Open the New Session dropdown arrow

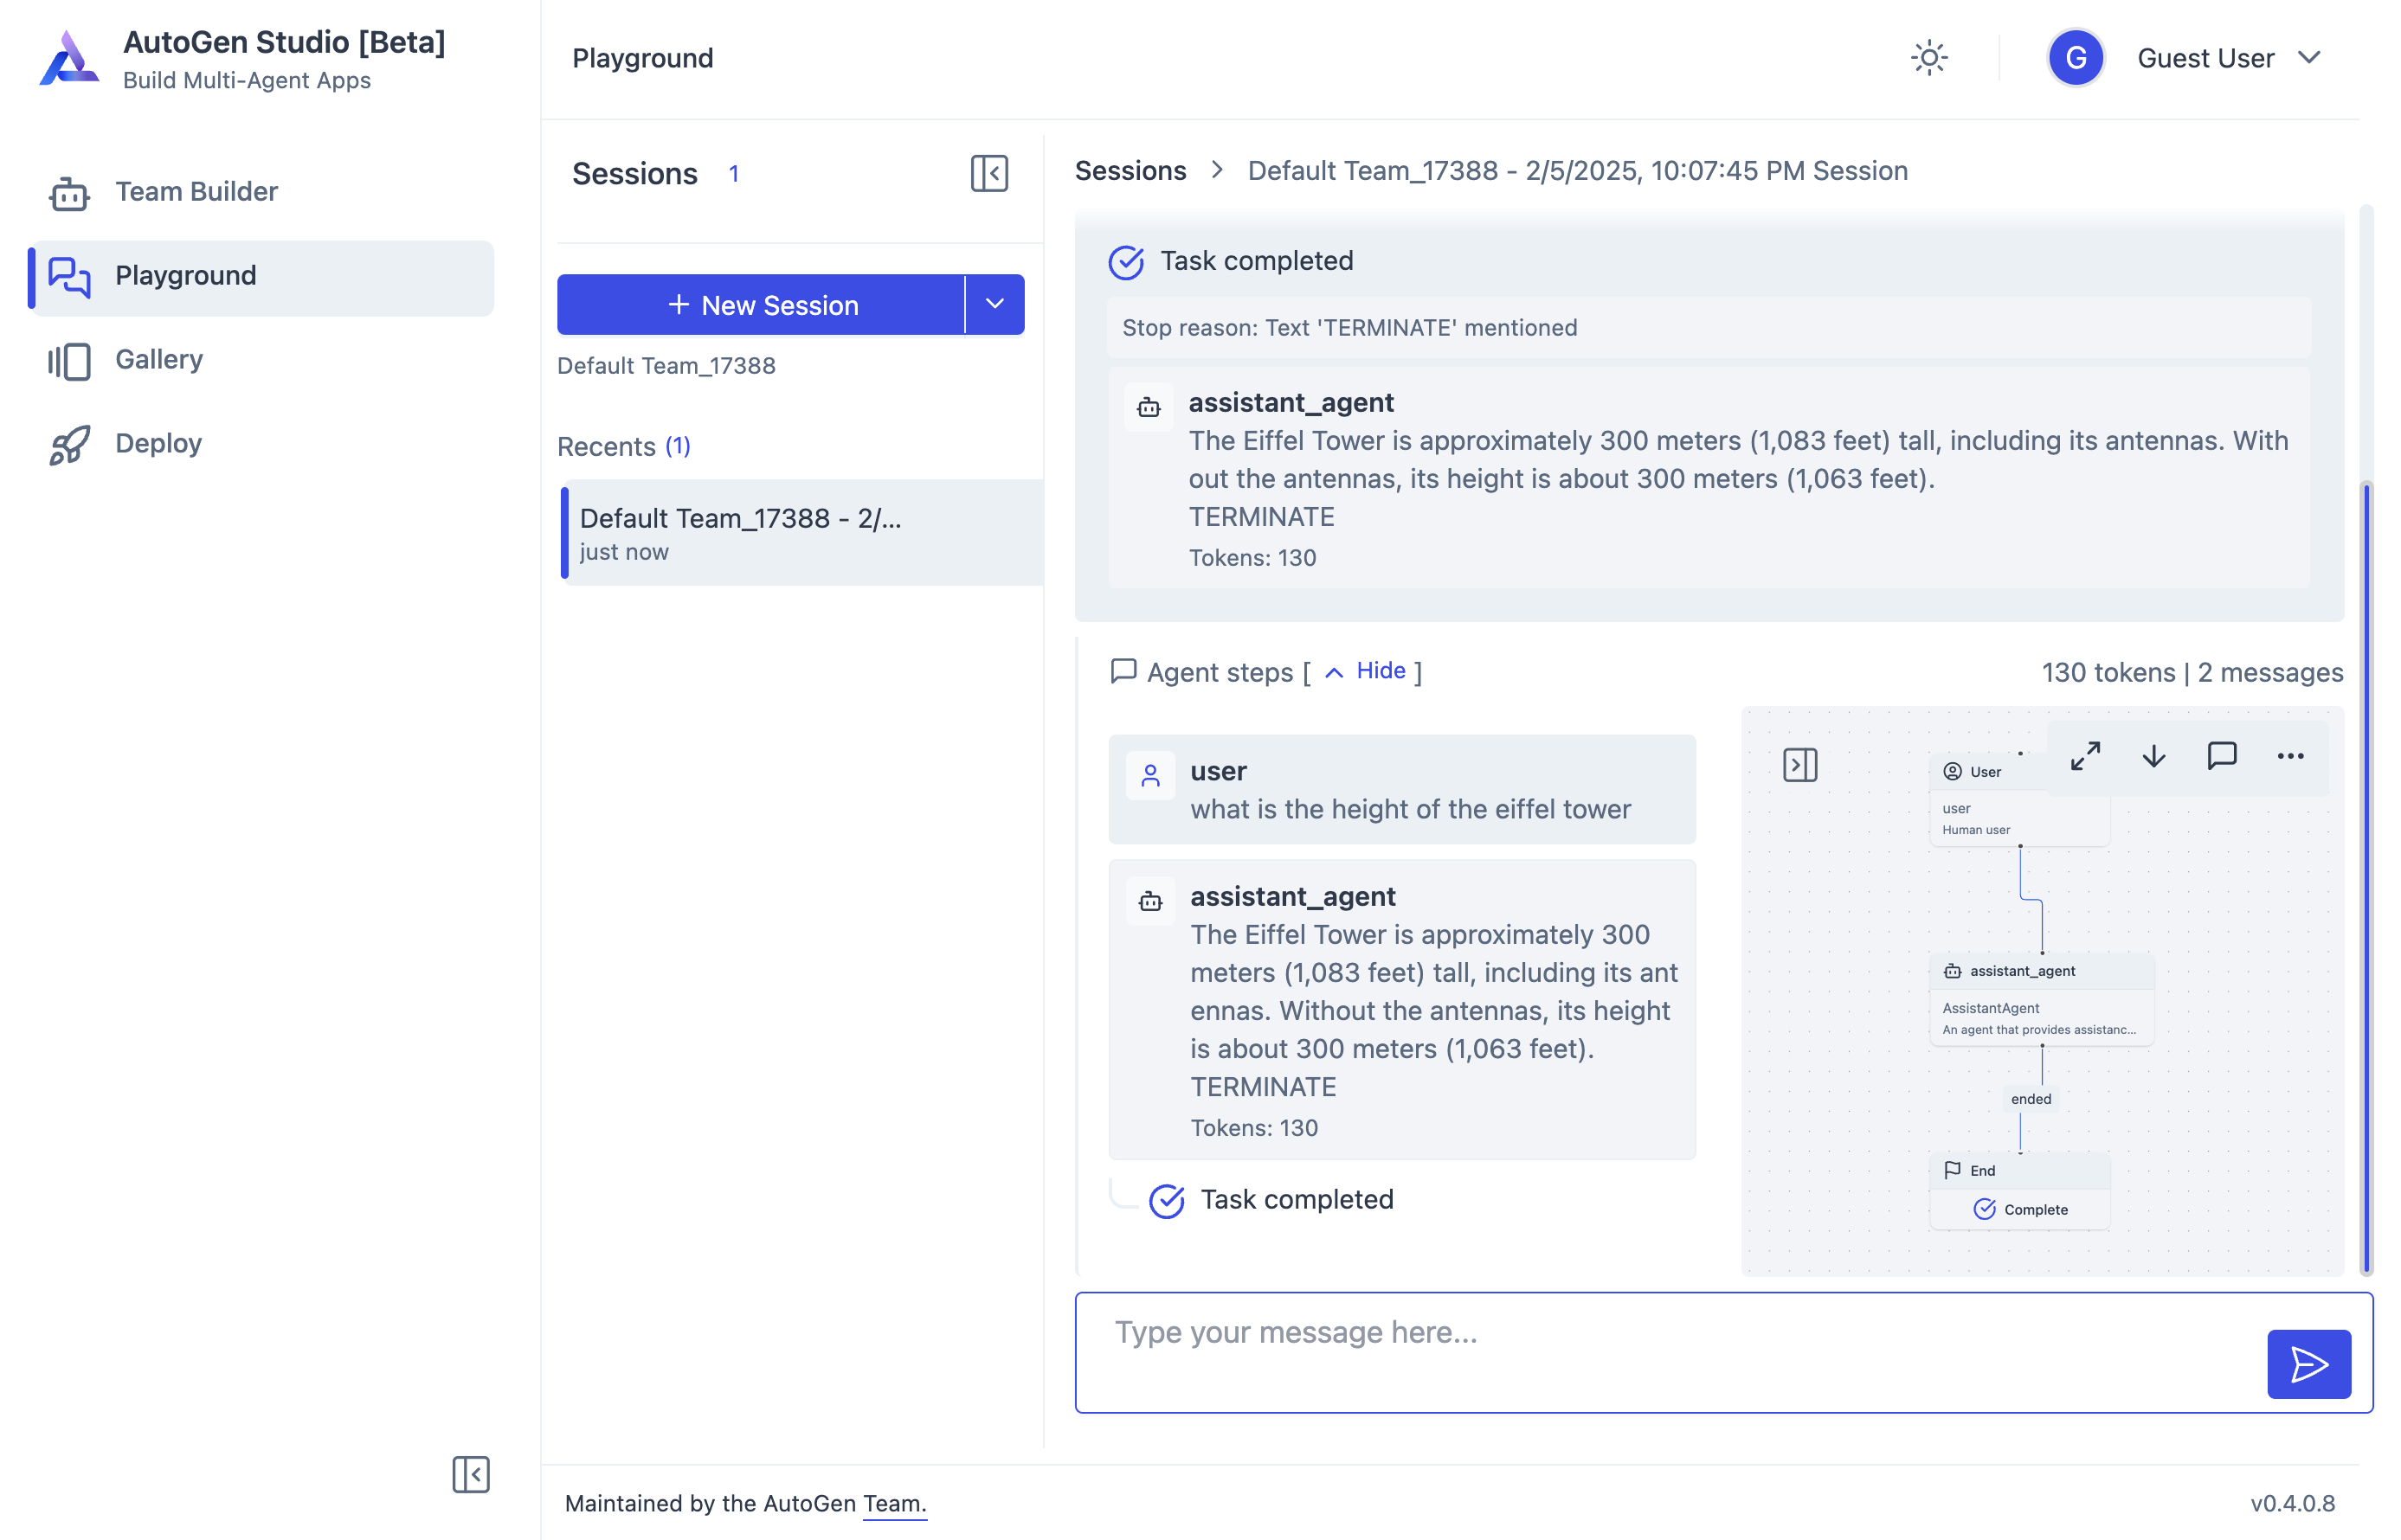coord(995,304)
